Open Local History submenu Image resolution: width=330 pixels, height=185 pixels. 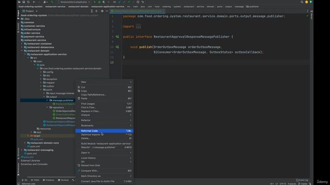[x=104, y=158]
